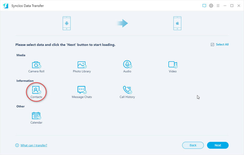Click the Contacts icon

point(36,90)
